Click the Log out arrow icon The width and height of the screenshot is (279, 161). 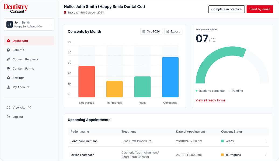point(8,117)
